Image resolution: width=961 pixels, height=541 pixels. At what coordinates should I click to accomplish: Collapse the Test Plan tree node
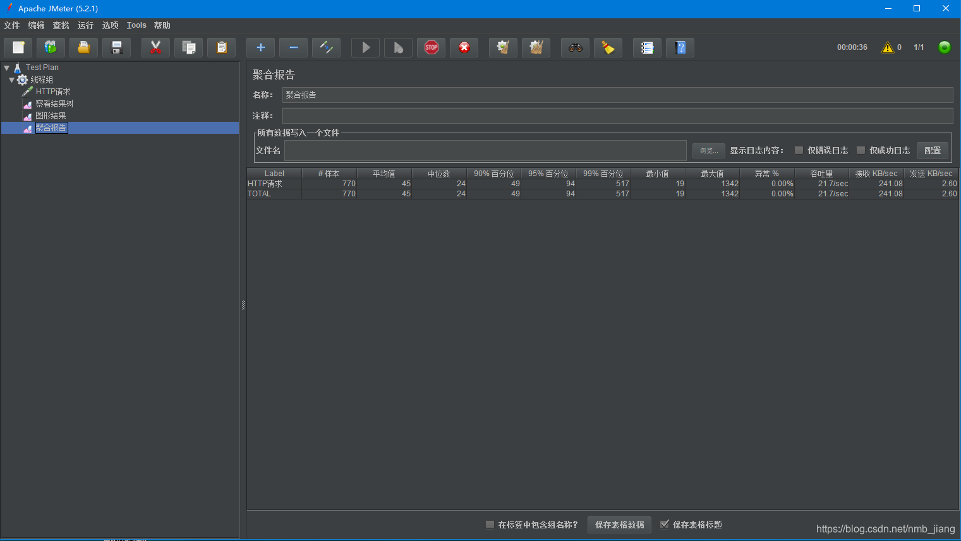pyautogui.click(x=6, y=68)
